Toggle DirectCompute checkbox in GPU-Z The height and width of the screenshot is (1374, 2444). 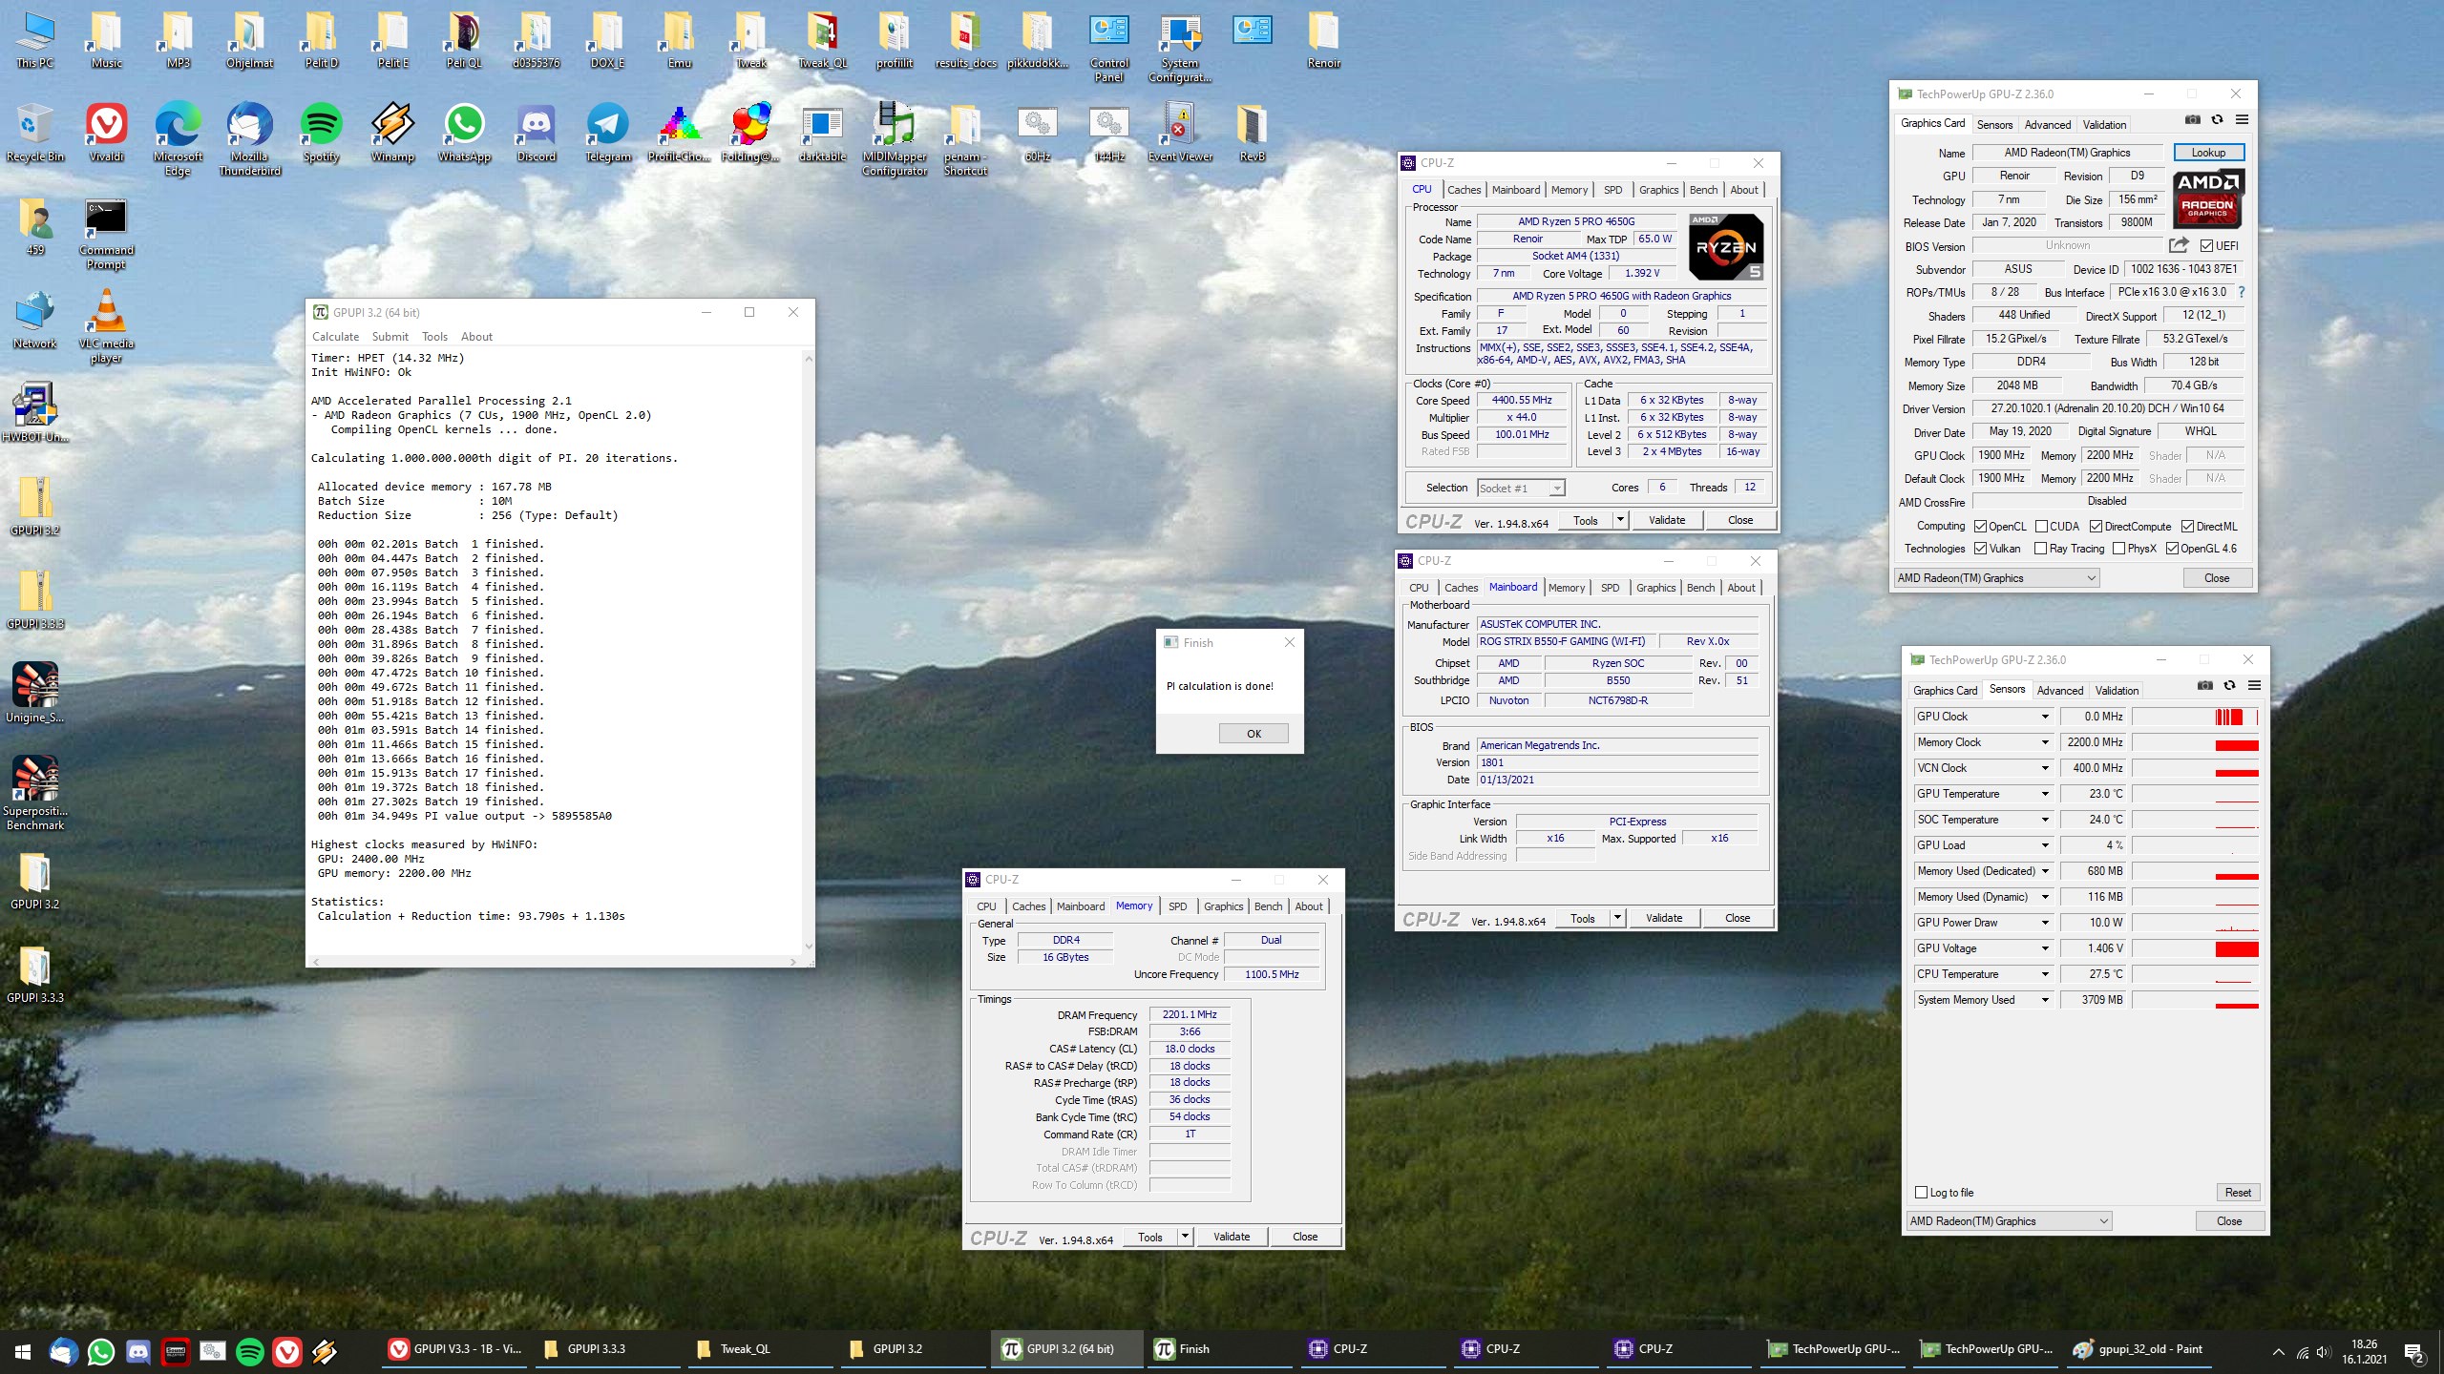[2096, 527]
